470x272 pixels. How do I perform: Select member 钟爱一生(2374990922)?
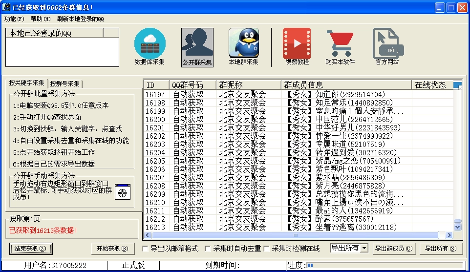pos(354,136)
